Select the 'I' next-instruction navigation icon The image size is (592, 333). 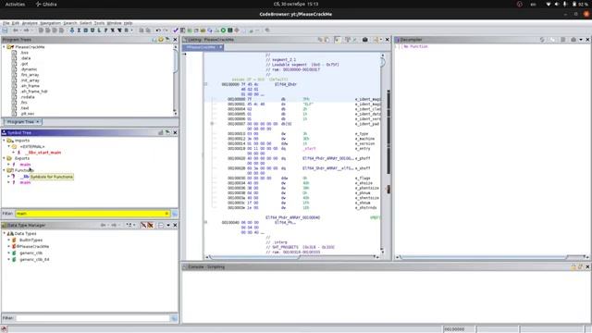point(79,31)
